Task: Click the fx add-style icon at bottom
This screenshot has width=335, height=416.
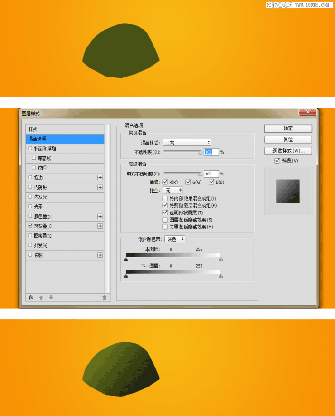Action: [31, 297]
